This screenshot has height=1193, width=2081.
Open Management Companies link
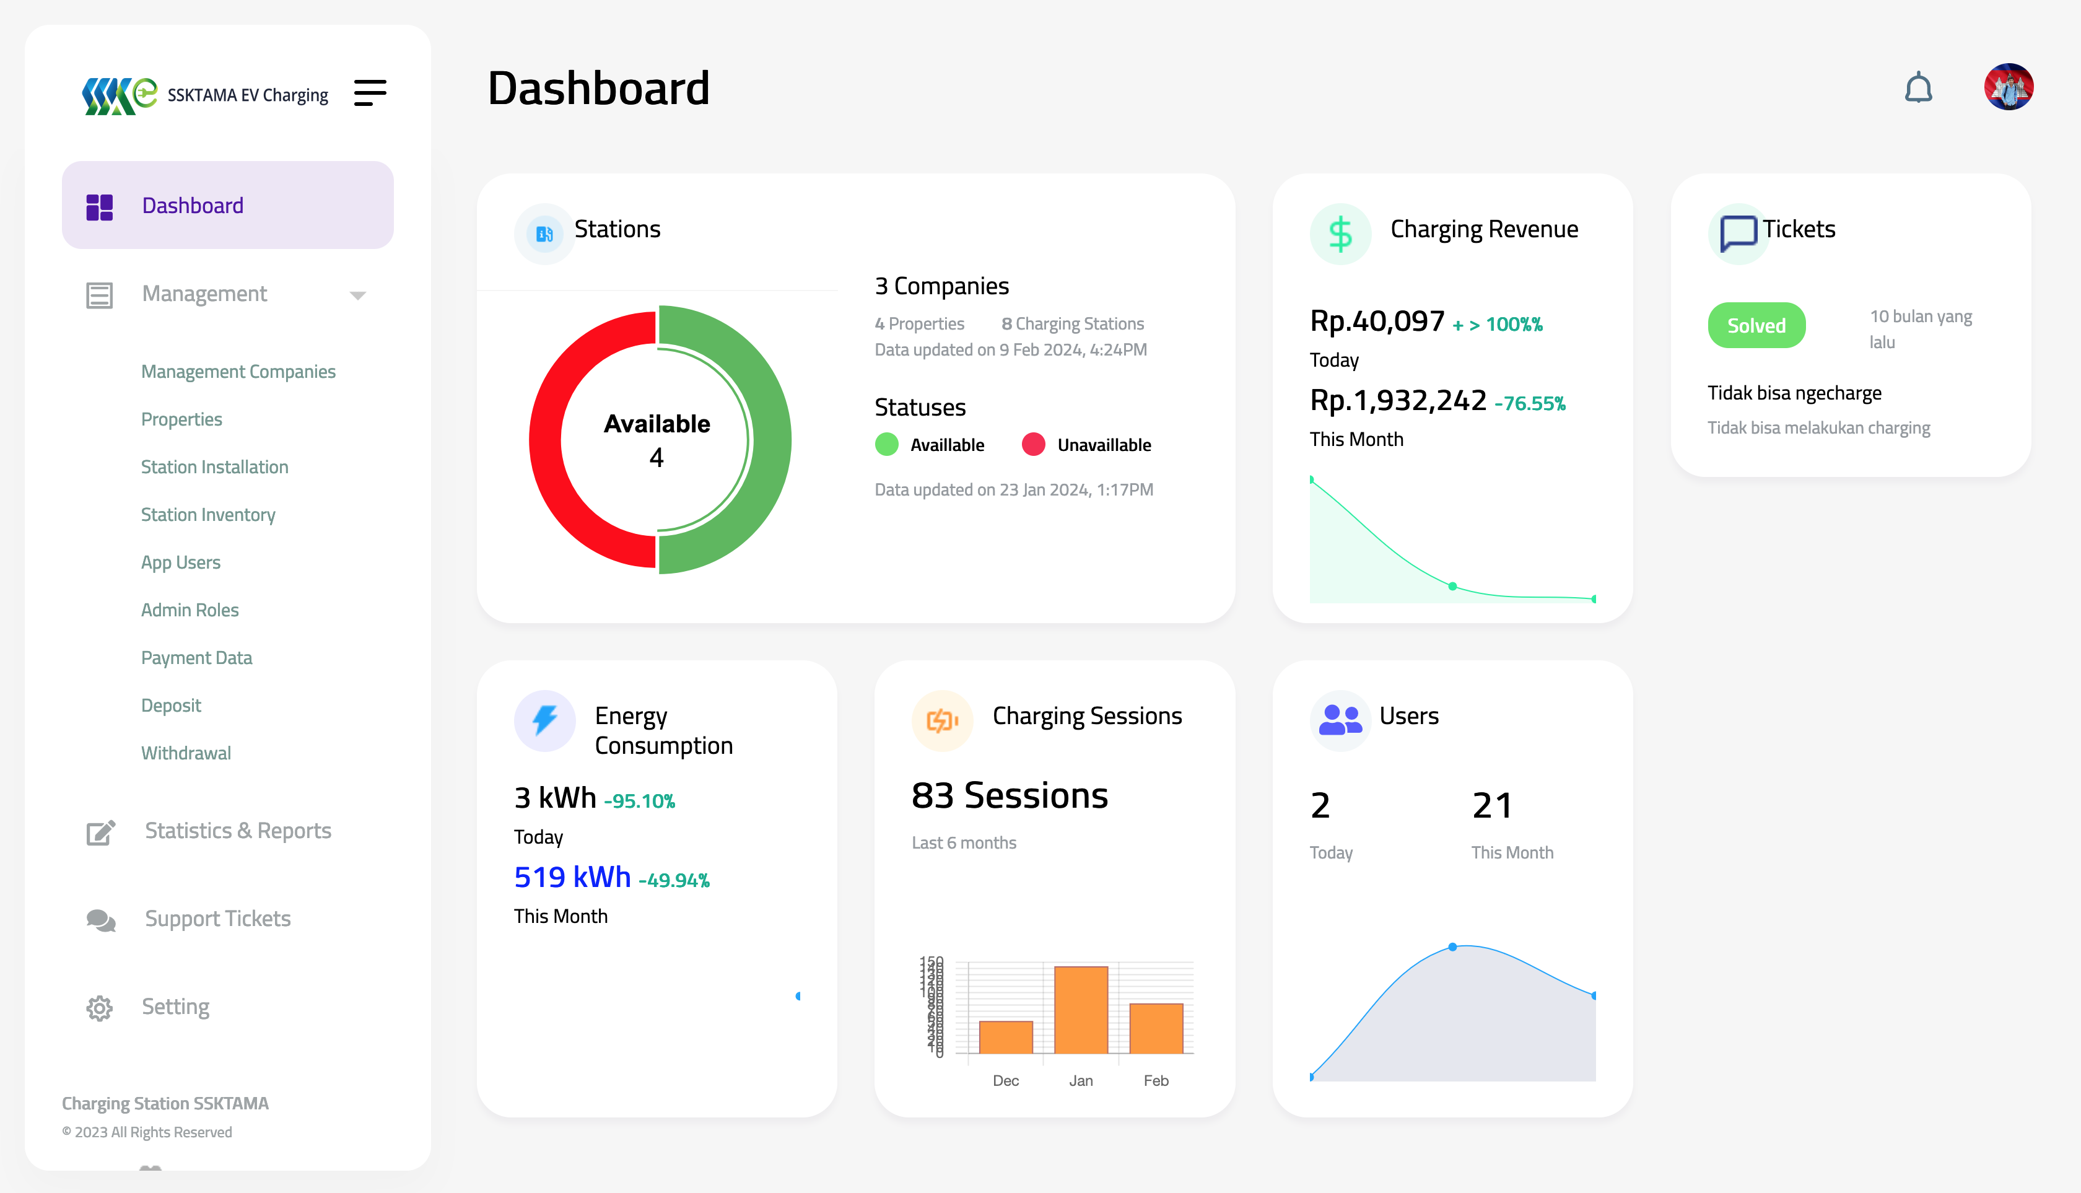238,371
